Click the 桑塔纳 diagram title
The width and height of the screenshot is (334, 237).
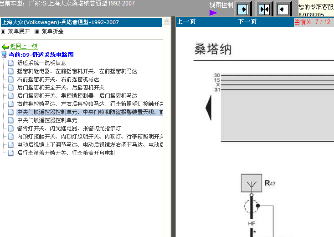[x=213, y=49]
